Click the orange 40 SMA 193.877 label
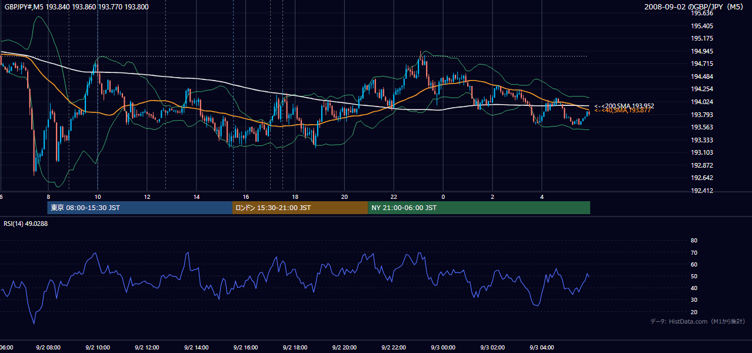Image resolution: width=752 pixels, height=353 pixels. (623, 111)
